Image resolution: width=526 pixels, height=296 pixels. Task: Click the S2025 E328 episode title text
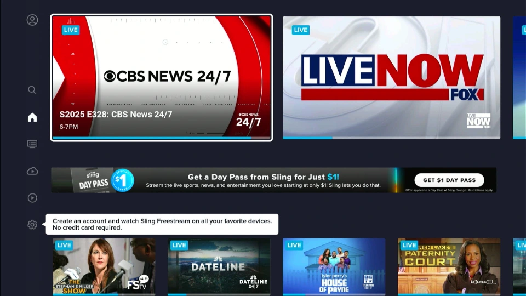click(x=116, y=115)
